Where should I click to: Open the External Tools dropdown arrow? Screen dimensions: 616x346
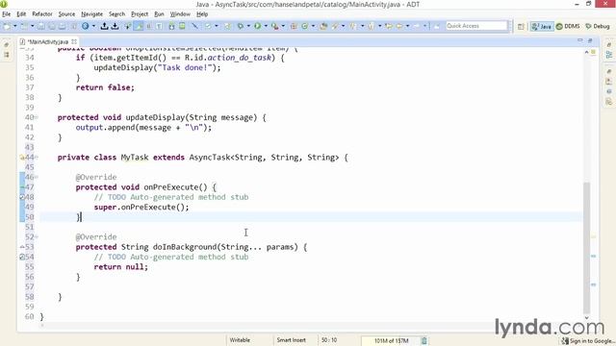(x=283, y=26)
